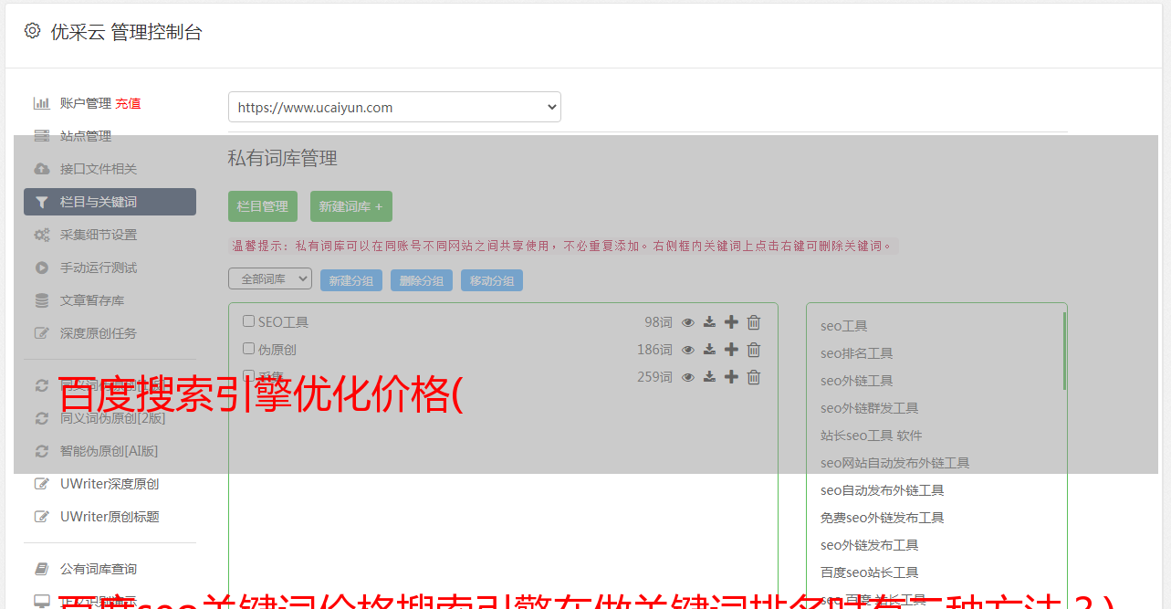Tick the SEO工具 checkbox
This screenshot has height=609, width=1171.
coord(248,321)
